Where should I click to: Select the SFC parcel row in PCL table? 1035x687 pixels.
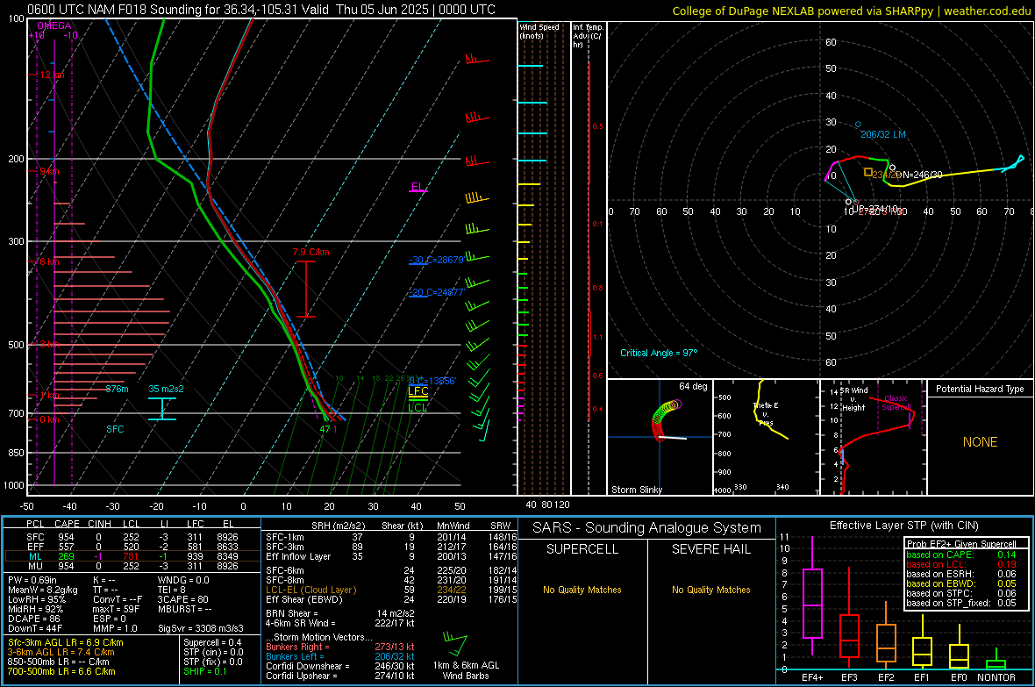coord(131,537)
